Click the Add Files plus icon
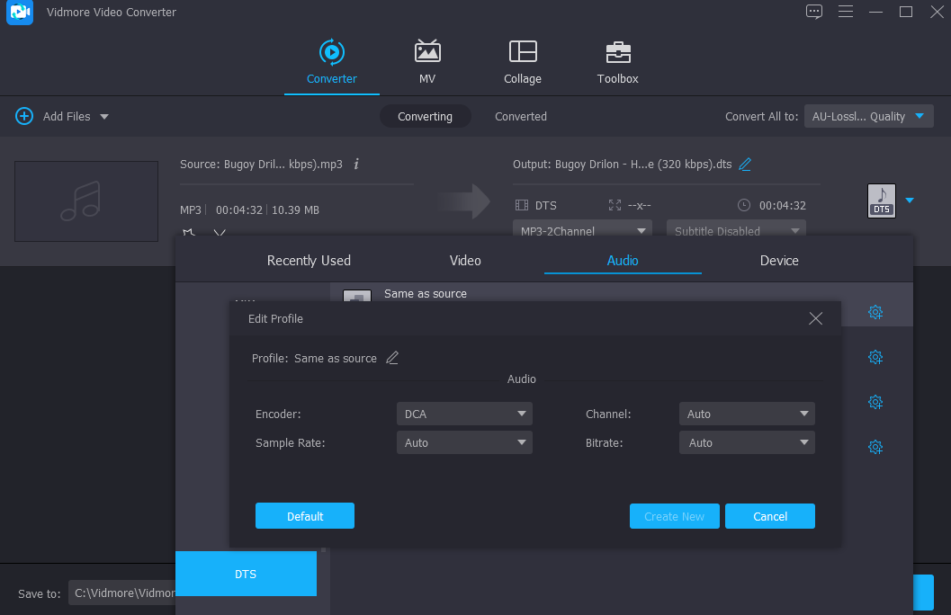 (24, 116)
